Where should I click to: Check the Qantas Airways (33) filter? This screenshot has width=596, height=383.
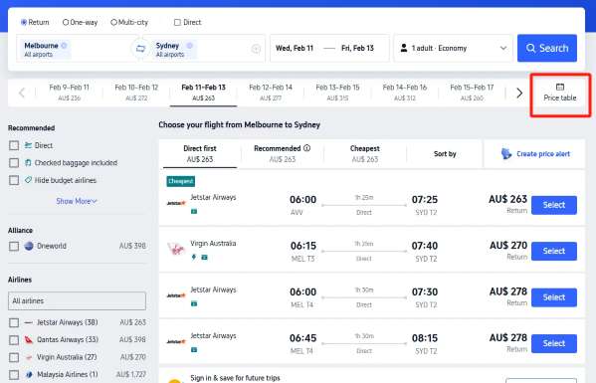(x=14, y=339)
